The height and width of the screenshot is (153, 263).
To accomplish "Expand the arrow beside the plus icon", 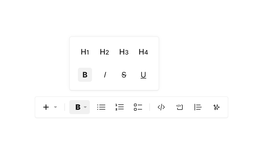I will tap(55, 107).
